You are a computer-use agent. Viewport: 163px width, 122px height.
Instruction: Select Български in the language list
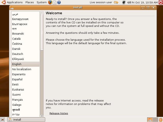25,24
